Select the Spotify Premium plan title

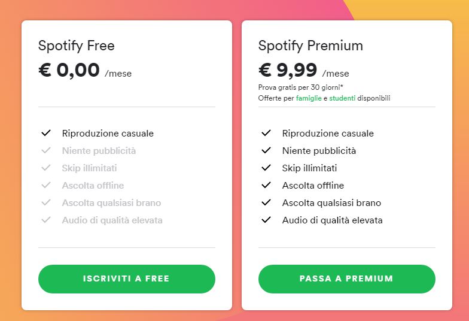tap(310, 46)
